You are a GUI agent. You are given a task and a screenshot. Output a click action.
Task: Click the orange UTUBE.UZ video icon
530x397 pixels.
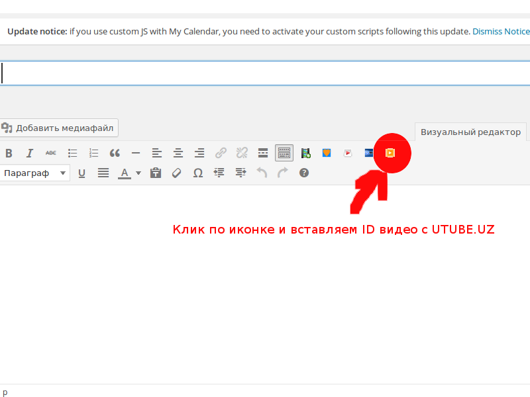(x=390, y=153)
